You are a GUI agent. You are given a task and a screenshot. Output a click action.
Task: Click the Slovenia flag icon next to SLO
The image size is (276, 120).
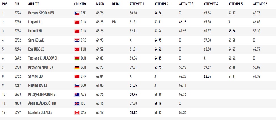77,86
